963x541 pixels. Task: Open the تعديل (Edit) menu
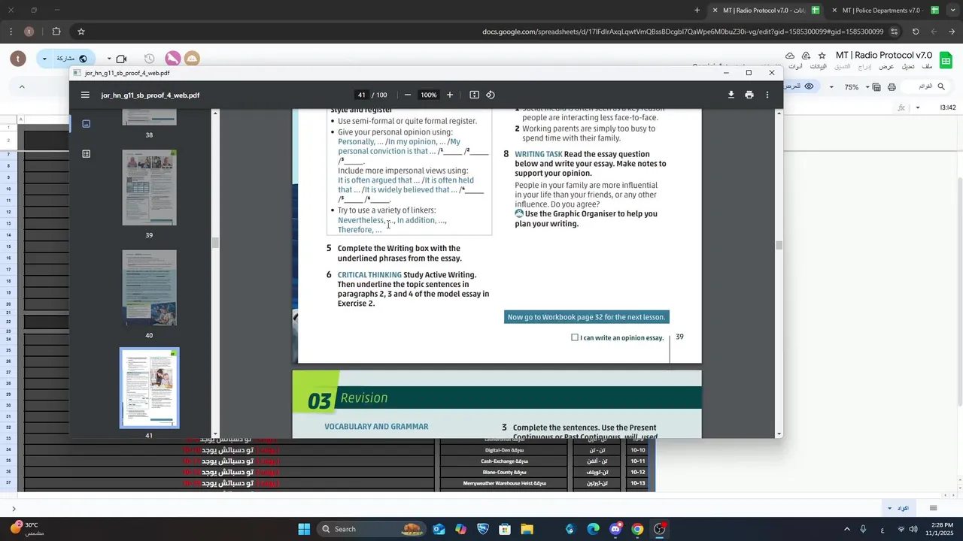point(907,67)
